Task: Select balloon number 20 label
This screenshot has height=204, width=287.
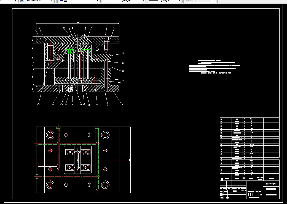Action: point(81,104)
